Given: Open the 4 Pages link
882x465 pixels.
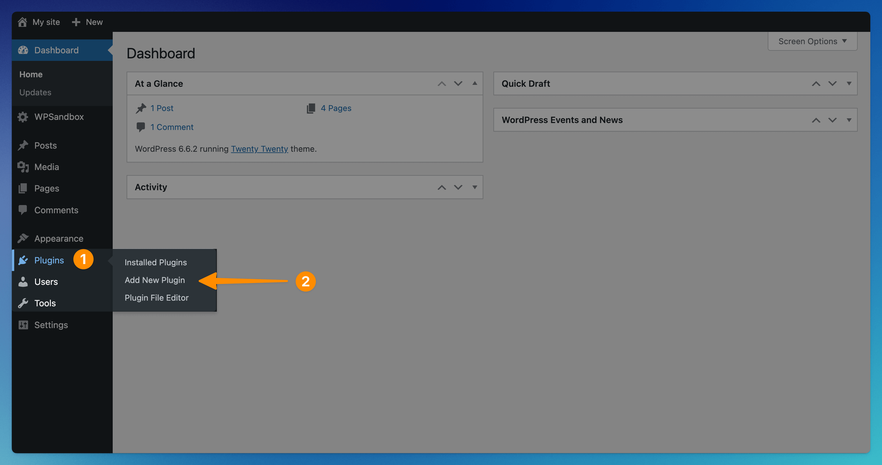Looking at the screenshot, I should (336, 108).
